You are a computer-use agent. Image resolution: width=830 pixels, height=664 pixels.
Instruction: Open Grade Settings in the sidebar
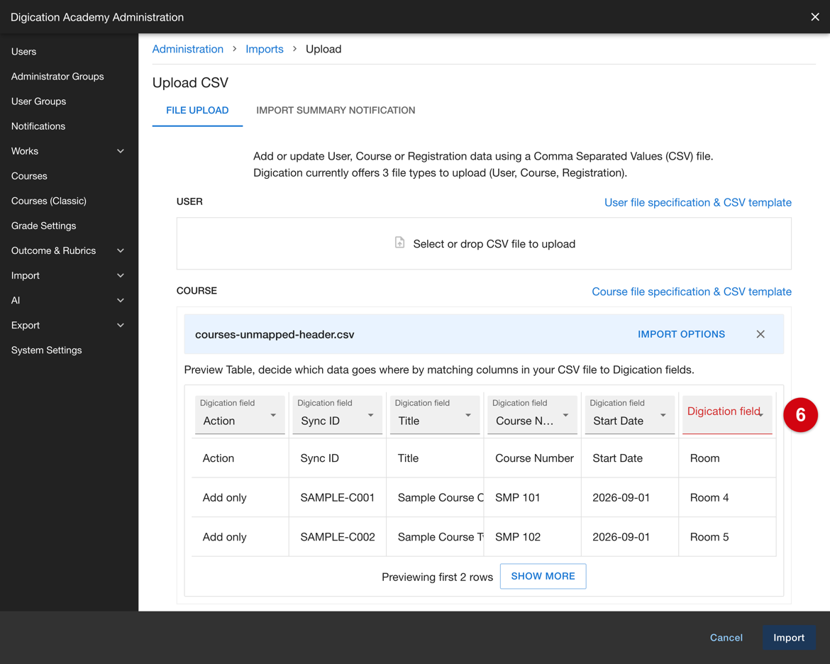click(43, 226)
